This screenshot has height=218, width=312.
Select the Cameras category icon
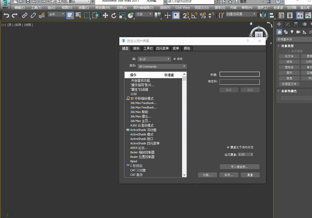point(298,32)
